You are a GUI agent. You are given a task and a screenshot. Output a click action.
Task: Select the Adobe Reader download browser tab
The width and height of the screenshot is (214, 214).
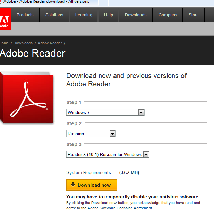click(x=47, y=2)
